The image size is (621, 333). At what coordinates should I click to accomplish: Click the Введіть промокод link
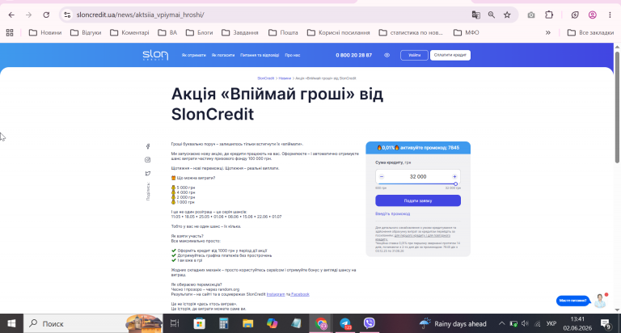coord(392,214)
